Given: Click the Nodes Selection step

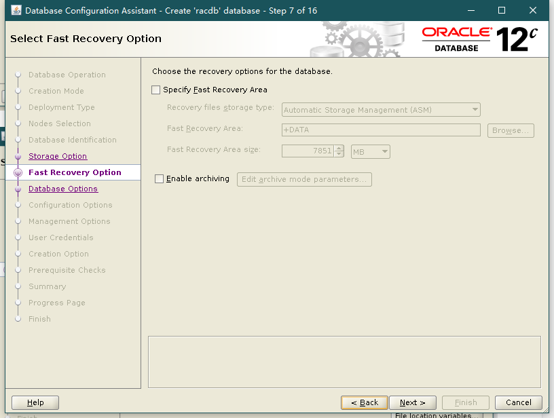Looking at the screenshot, I should point(59,123).
